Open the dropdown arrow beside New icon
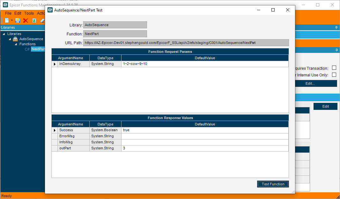Image resolution: width=340 pixels, height=199 pixels. coord(12,20)
